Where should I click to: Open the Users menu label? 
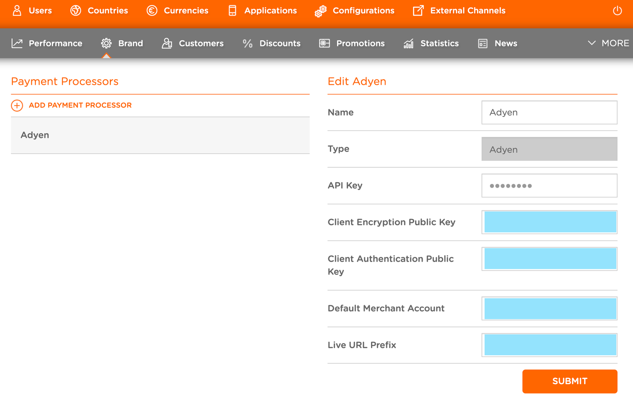(40, 10)
